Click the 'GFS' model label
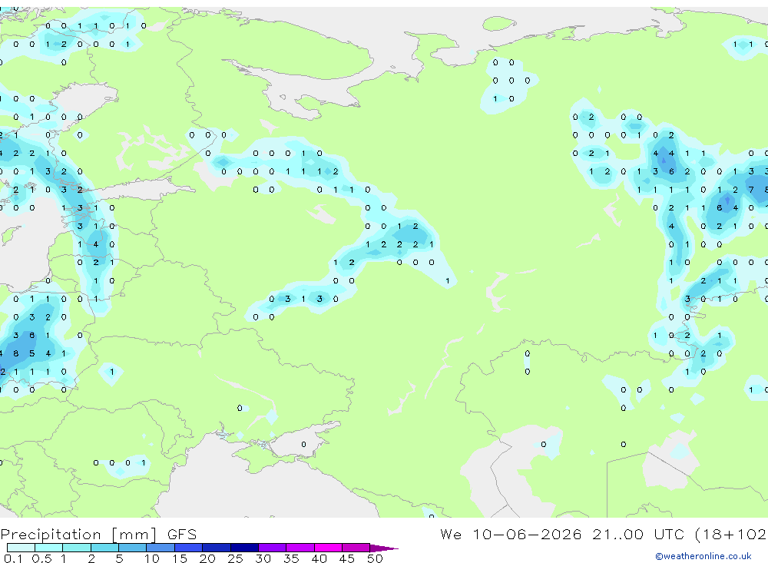 pyautogui.click(x=182, y=534)
